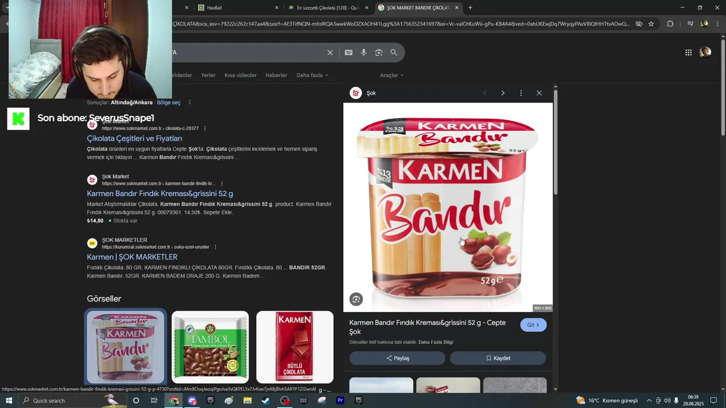The image size is (726, 408).
Task: Click the image preview panel scrollbar
Action: pos(555,142)
